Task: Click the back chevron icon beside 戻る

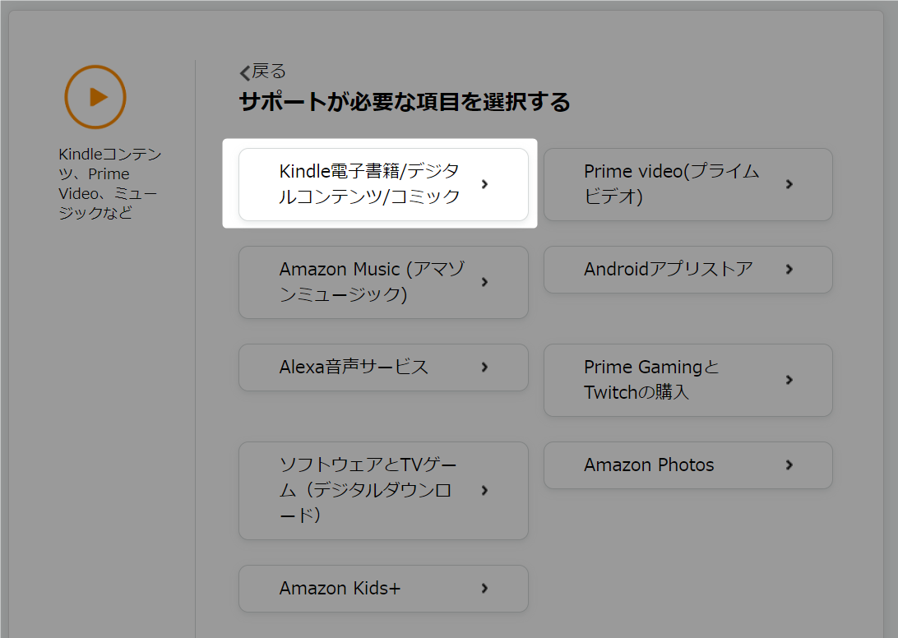Action: point(244,72)
